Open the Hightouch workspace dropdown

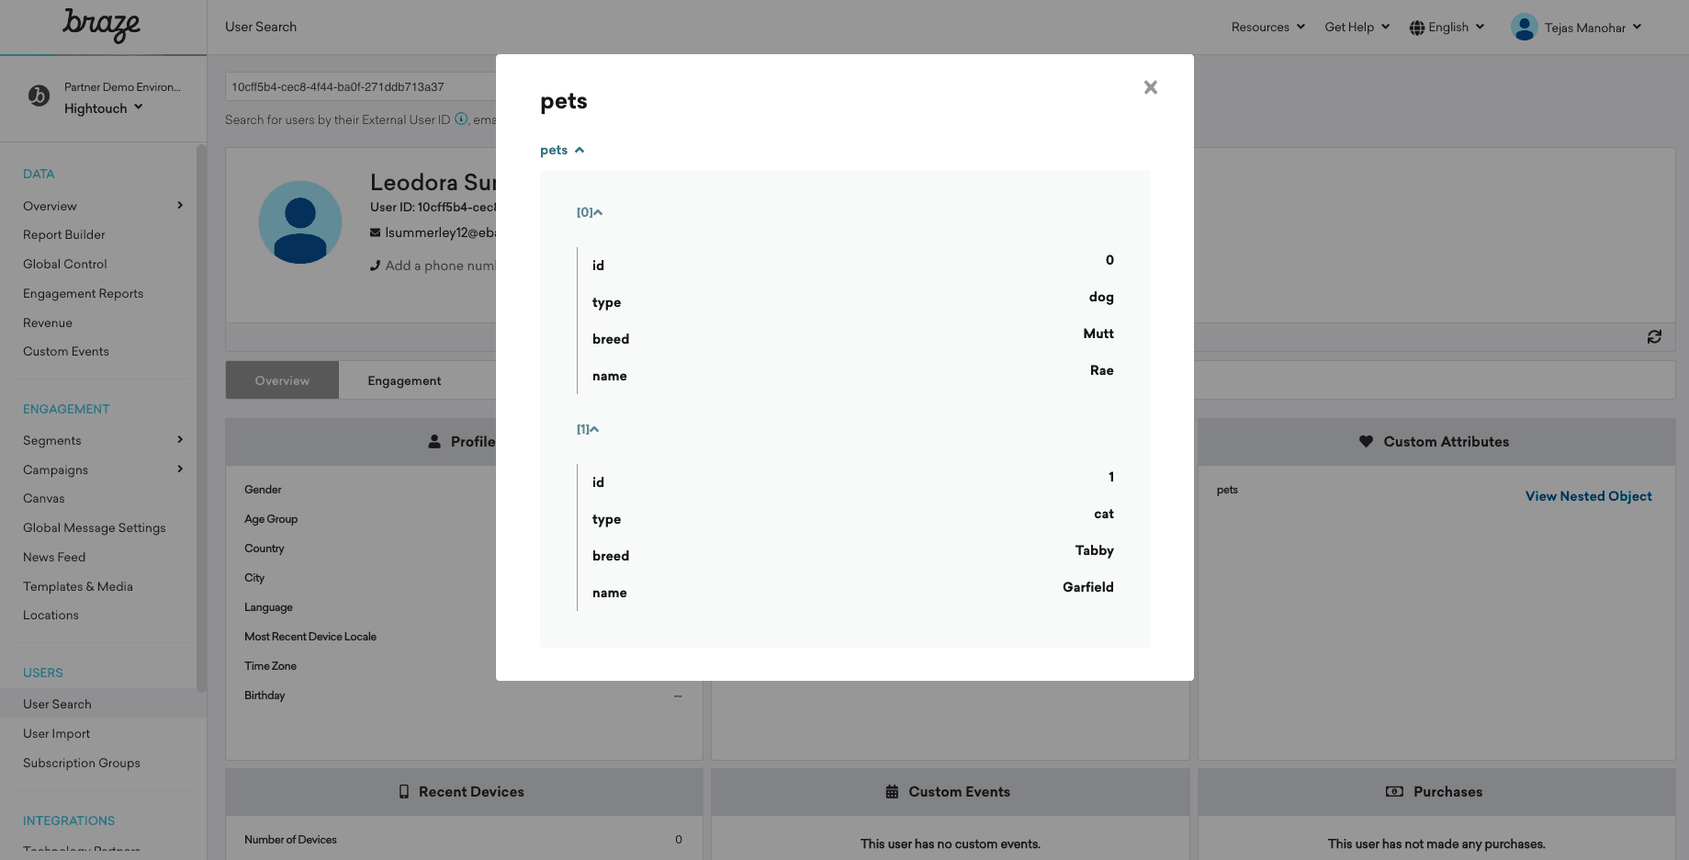[103, 108]
